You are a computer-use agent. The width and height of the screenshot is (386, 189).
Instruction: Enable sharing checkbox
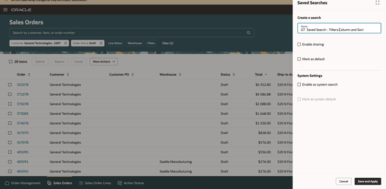pyautogui.click(x=299, y=45)
